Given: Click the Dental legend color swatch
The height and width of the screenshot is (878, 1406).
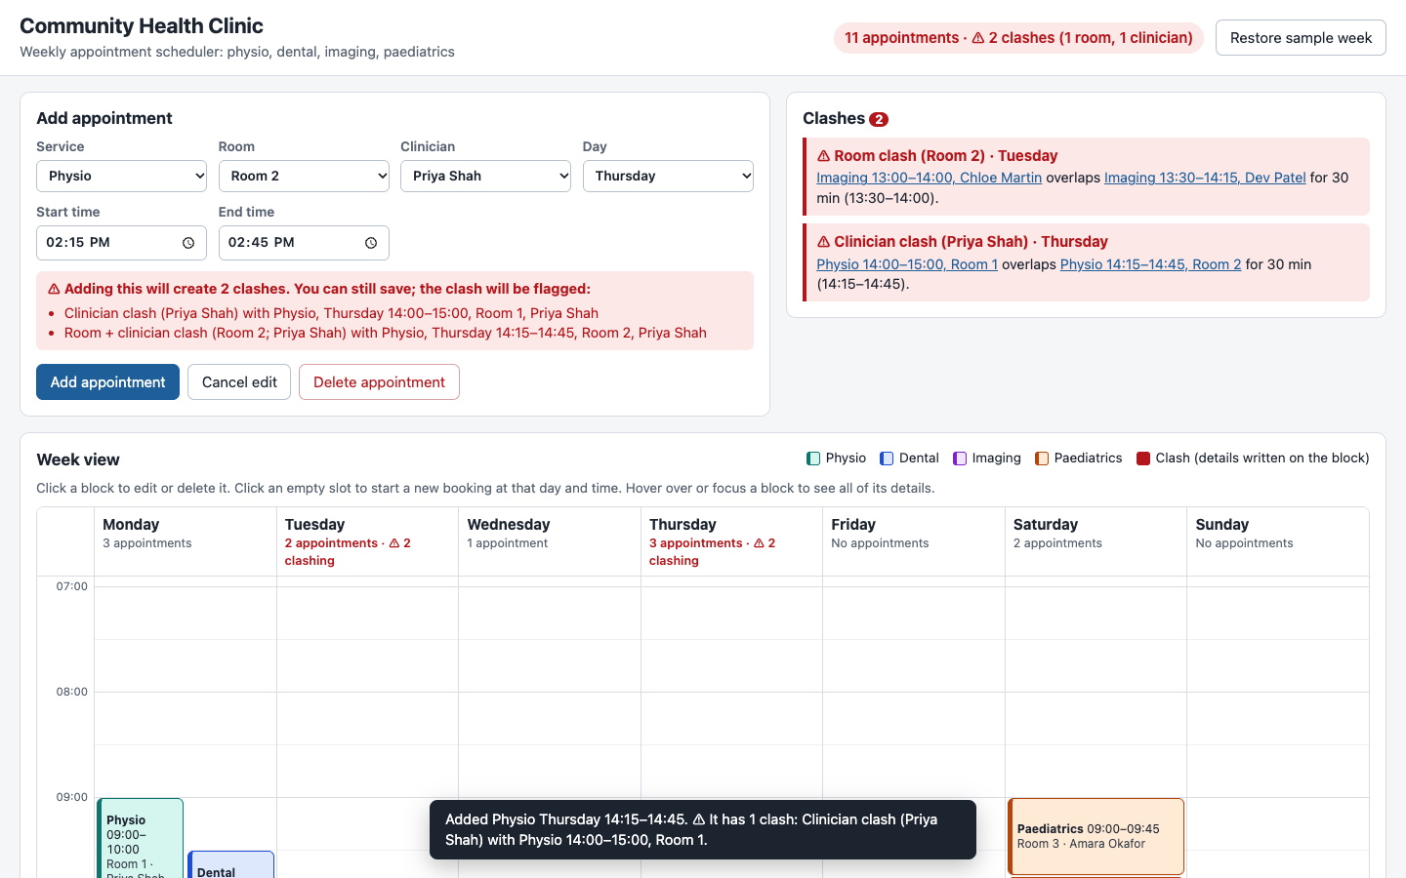Looking at the screenshot, I should coord(887,459).
